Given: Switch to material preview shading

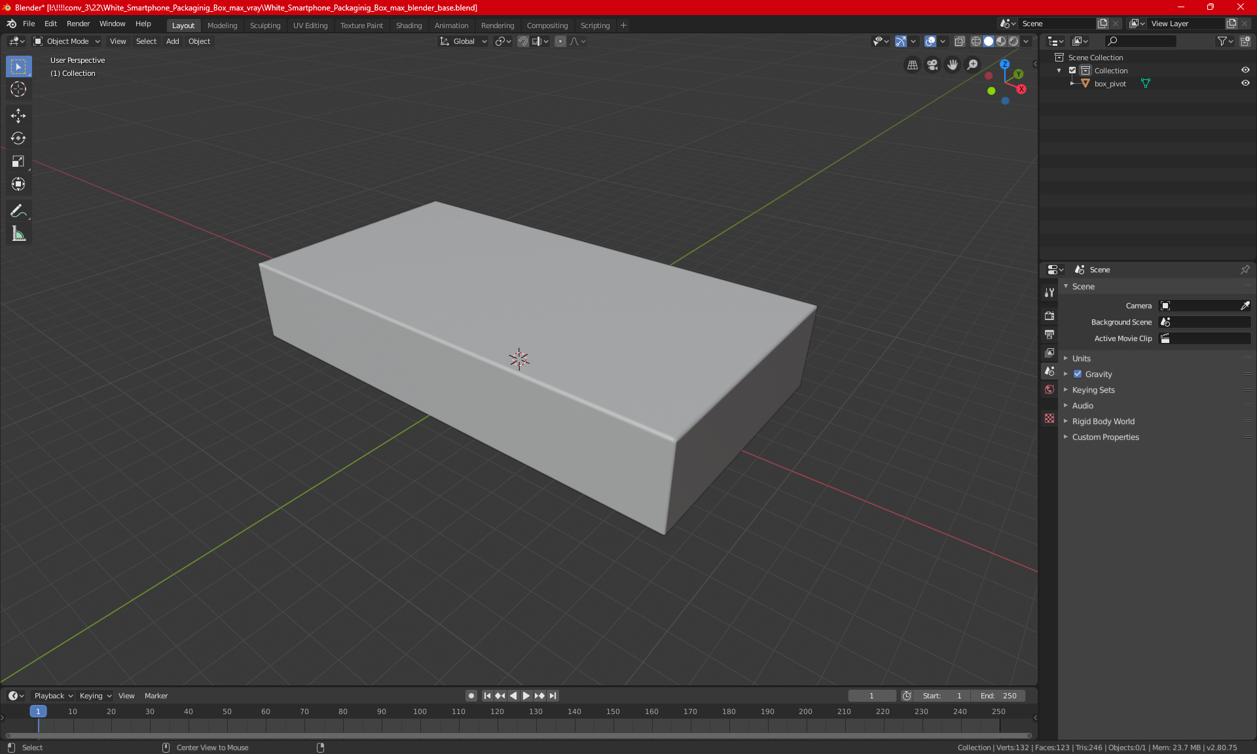Looking at the screenshot, I should click(1001, 41).
